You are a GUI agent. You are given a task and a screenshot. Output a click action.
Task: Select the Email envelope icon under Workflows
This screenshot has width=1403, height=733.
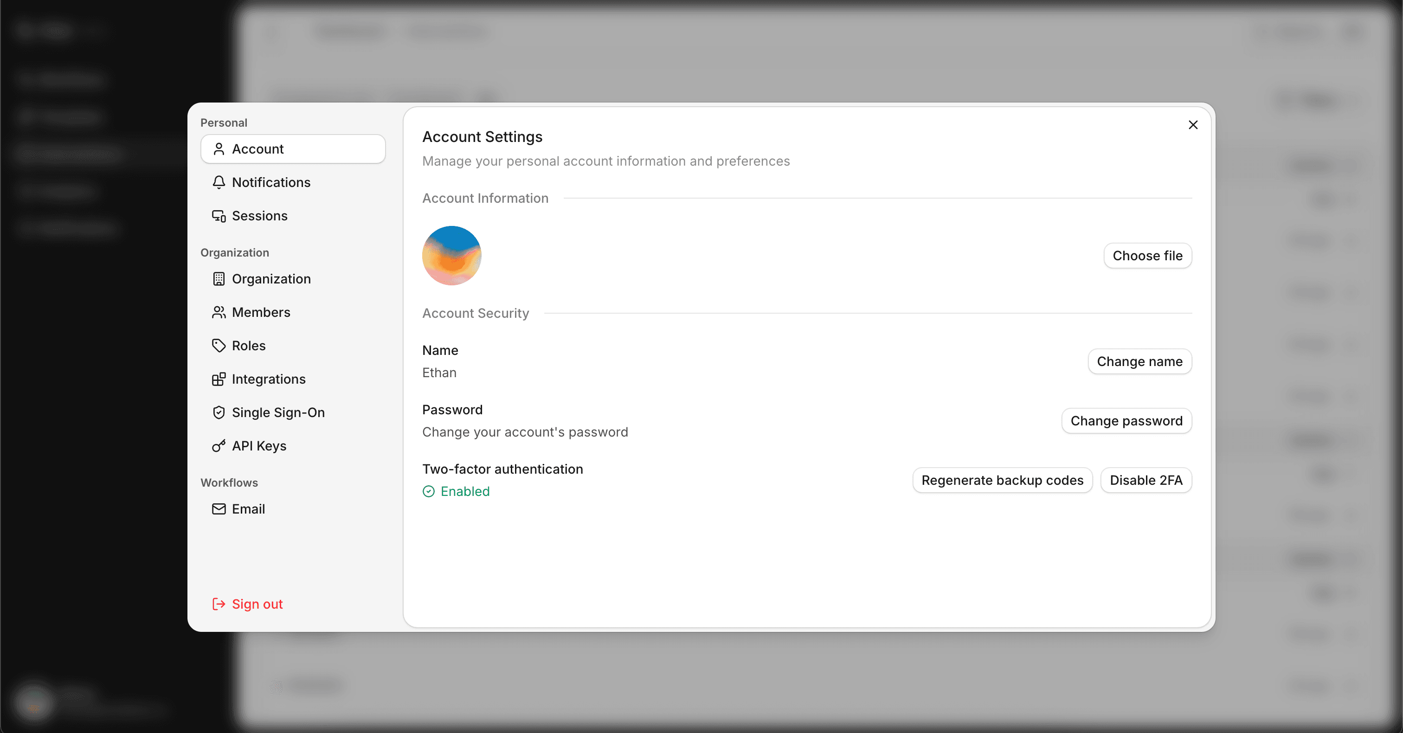tap(219, 508)
